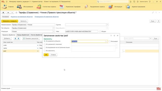Expand the Операция dropdown arrow
This screenshot has height=91, width=162.
(54, 31)
